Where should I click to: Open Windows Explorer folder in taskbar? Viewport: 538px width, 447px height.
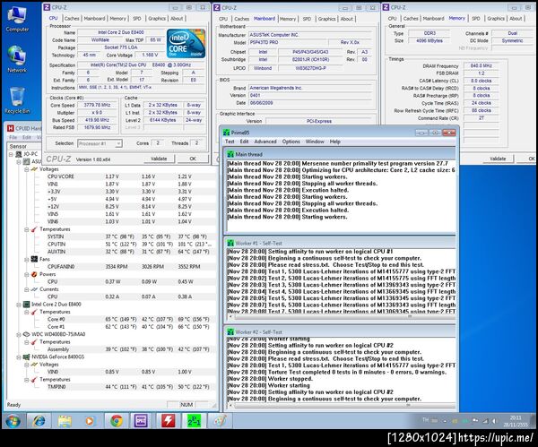pyautogui.click(x=65, y=421)
